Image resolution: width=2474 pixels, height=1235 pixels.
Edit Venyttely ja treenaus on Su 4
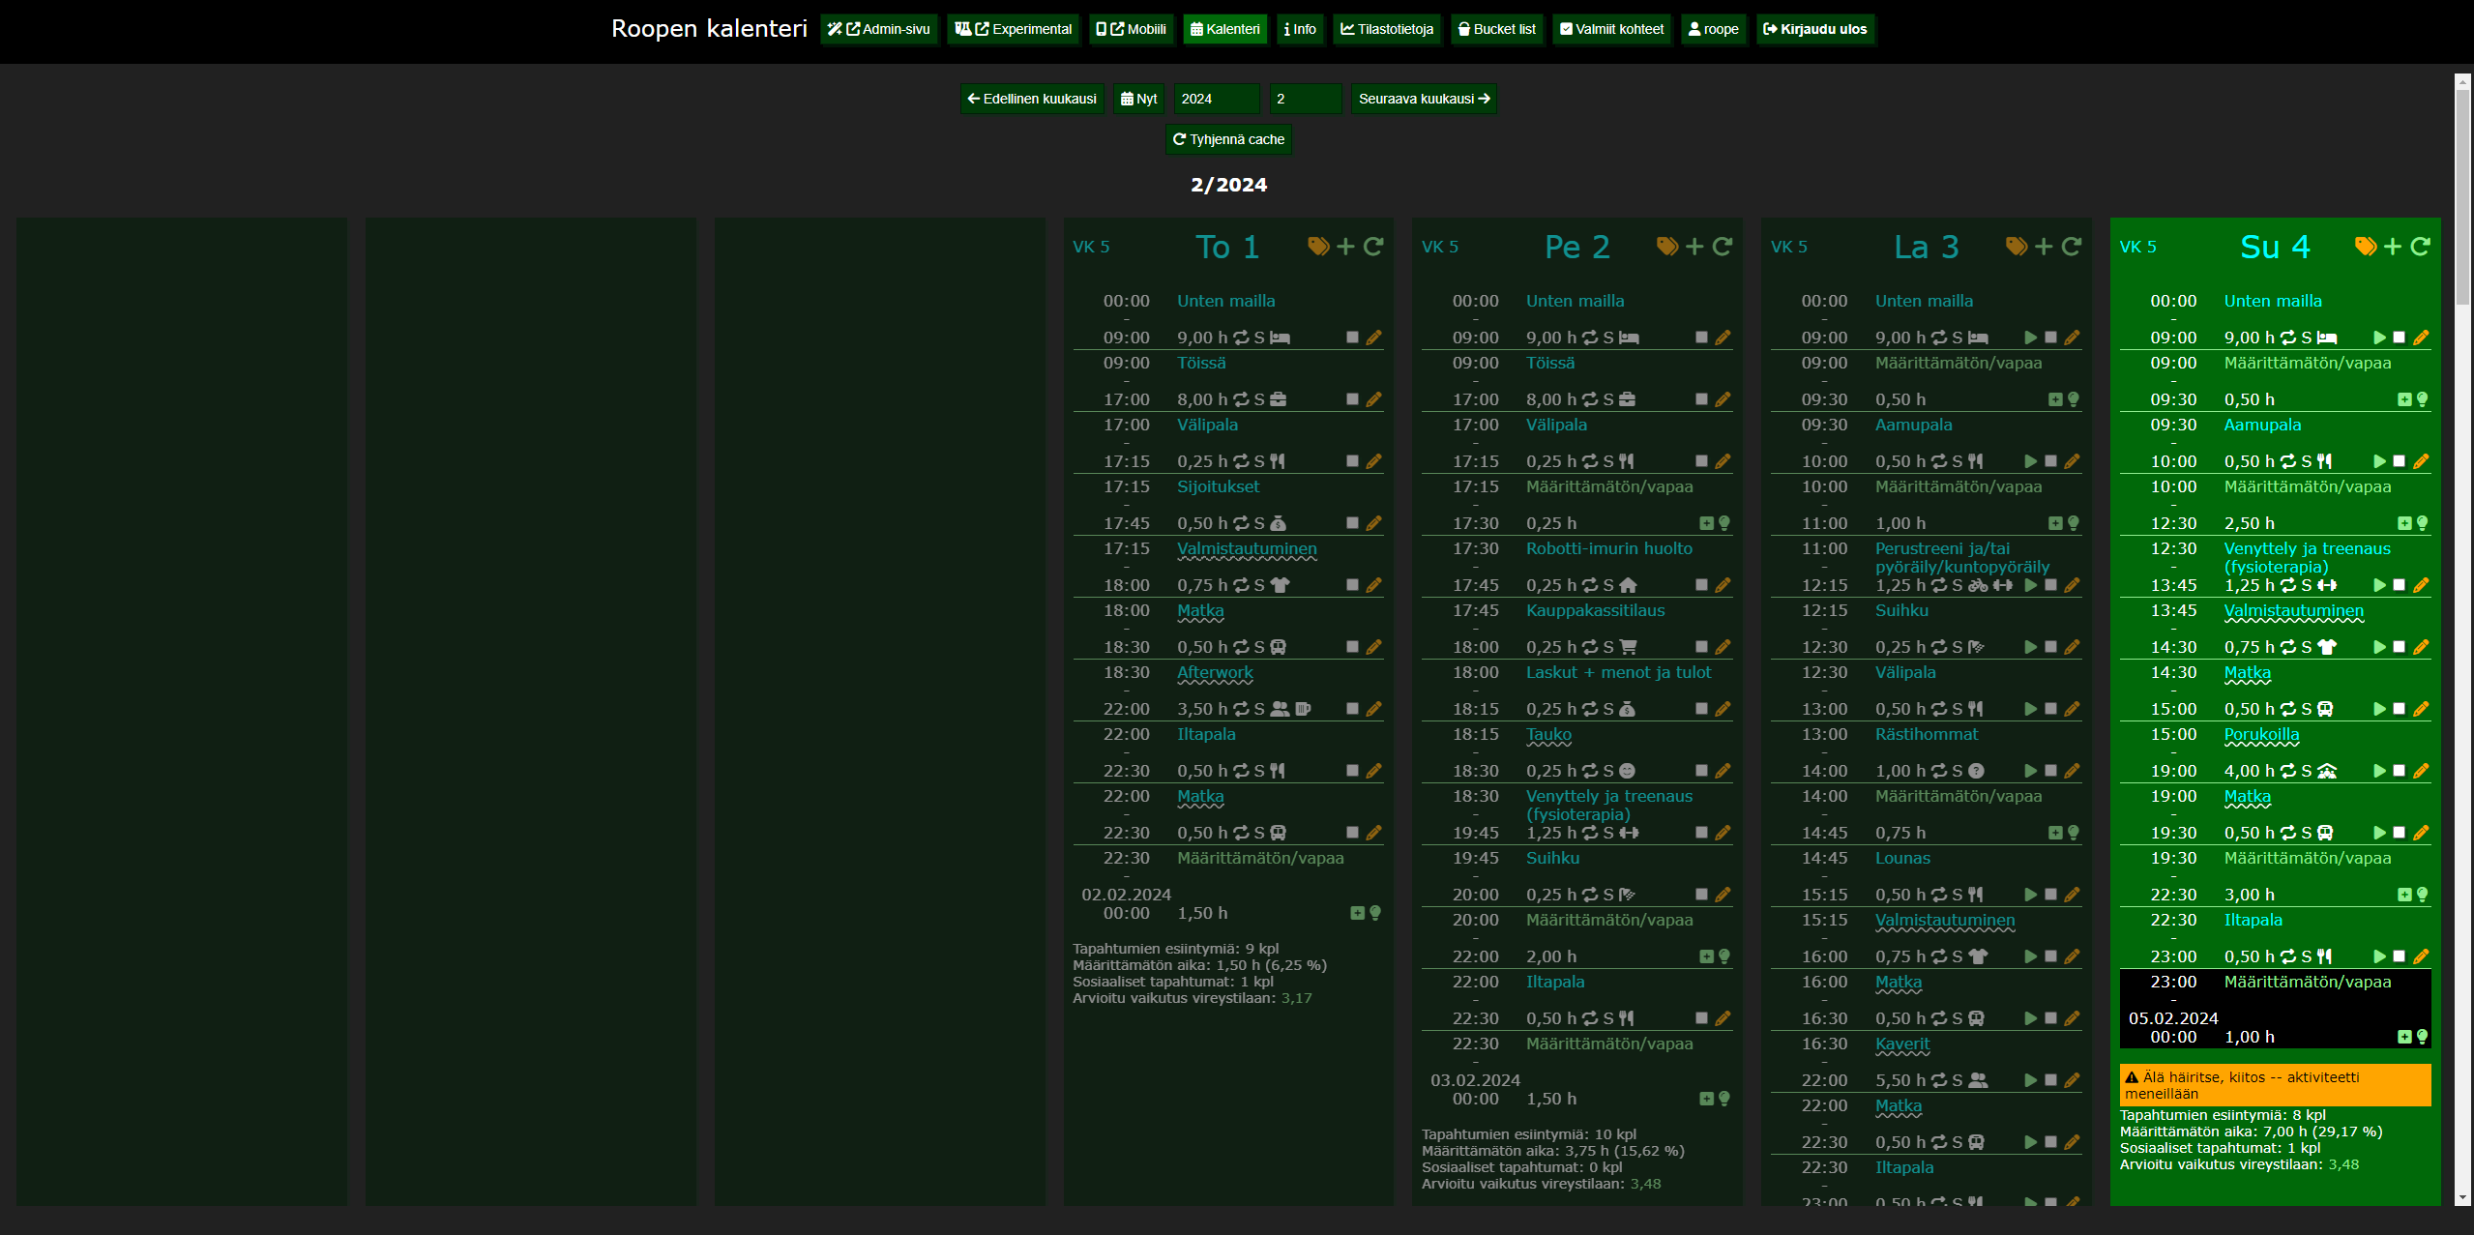[2422, 585]
